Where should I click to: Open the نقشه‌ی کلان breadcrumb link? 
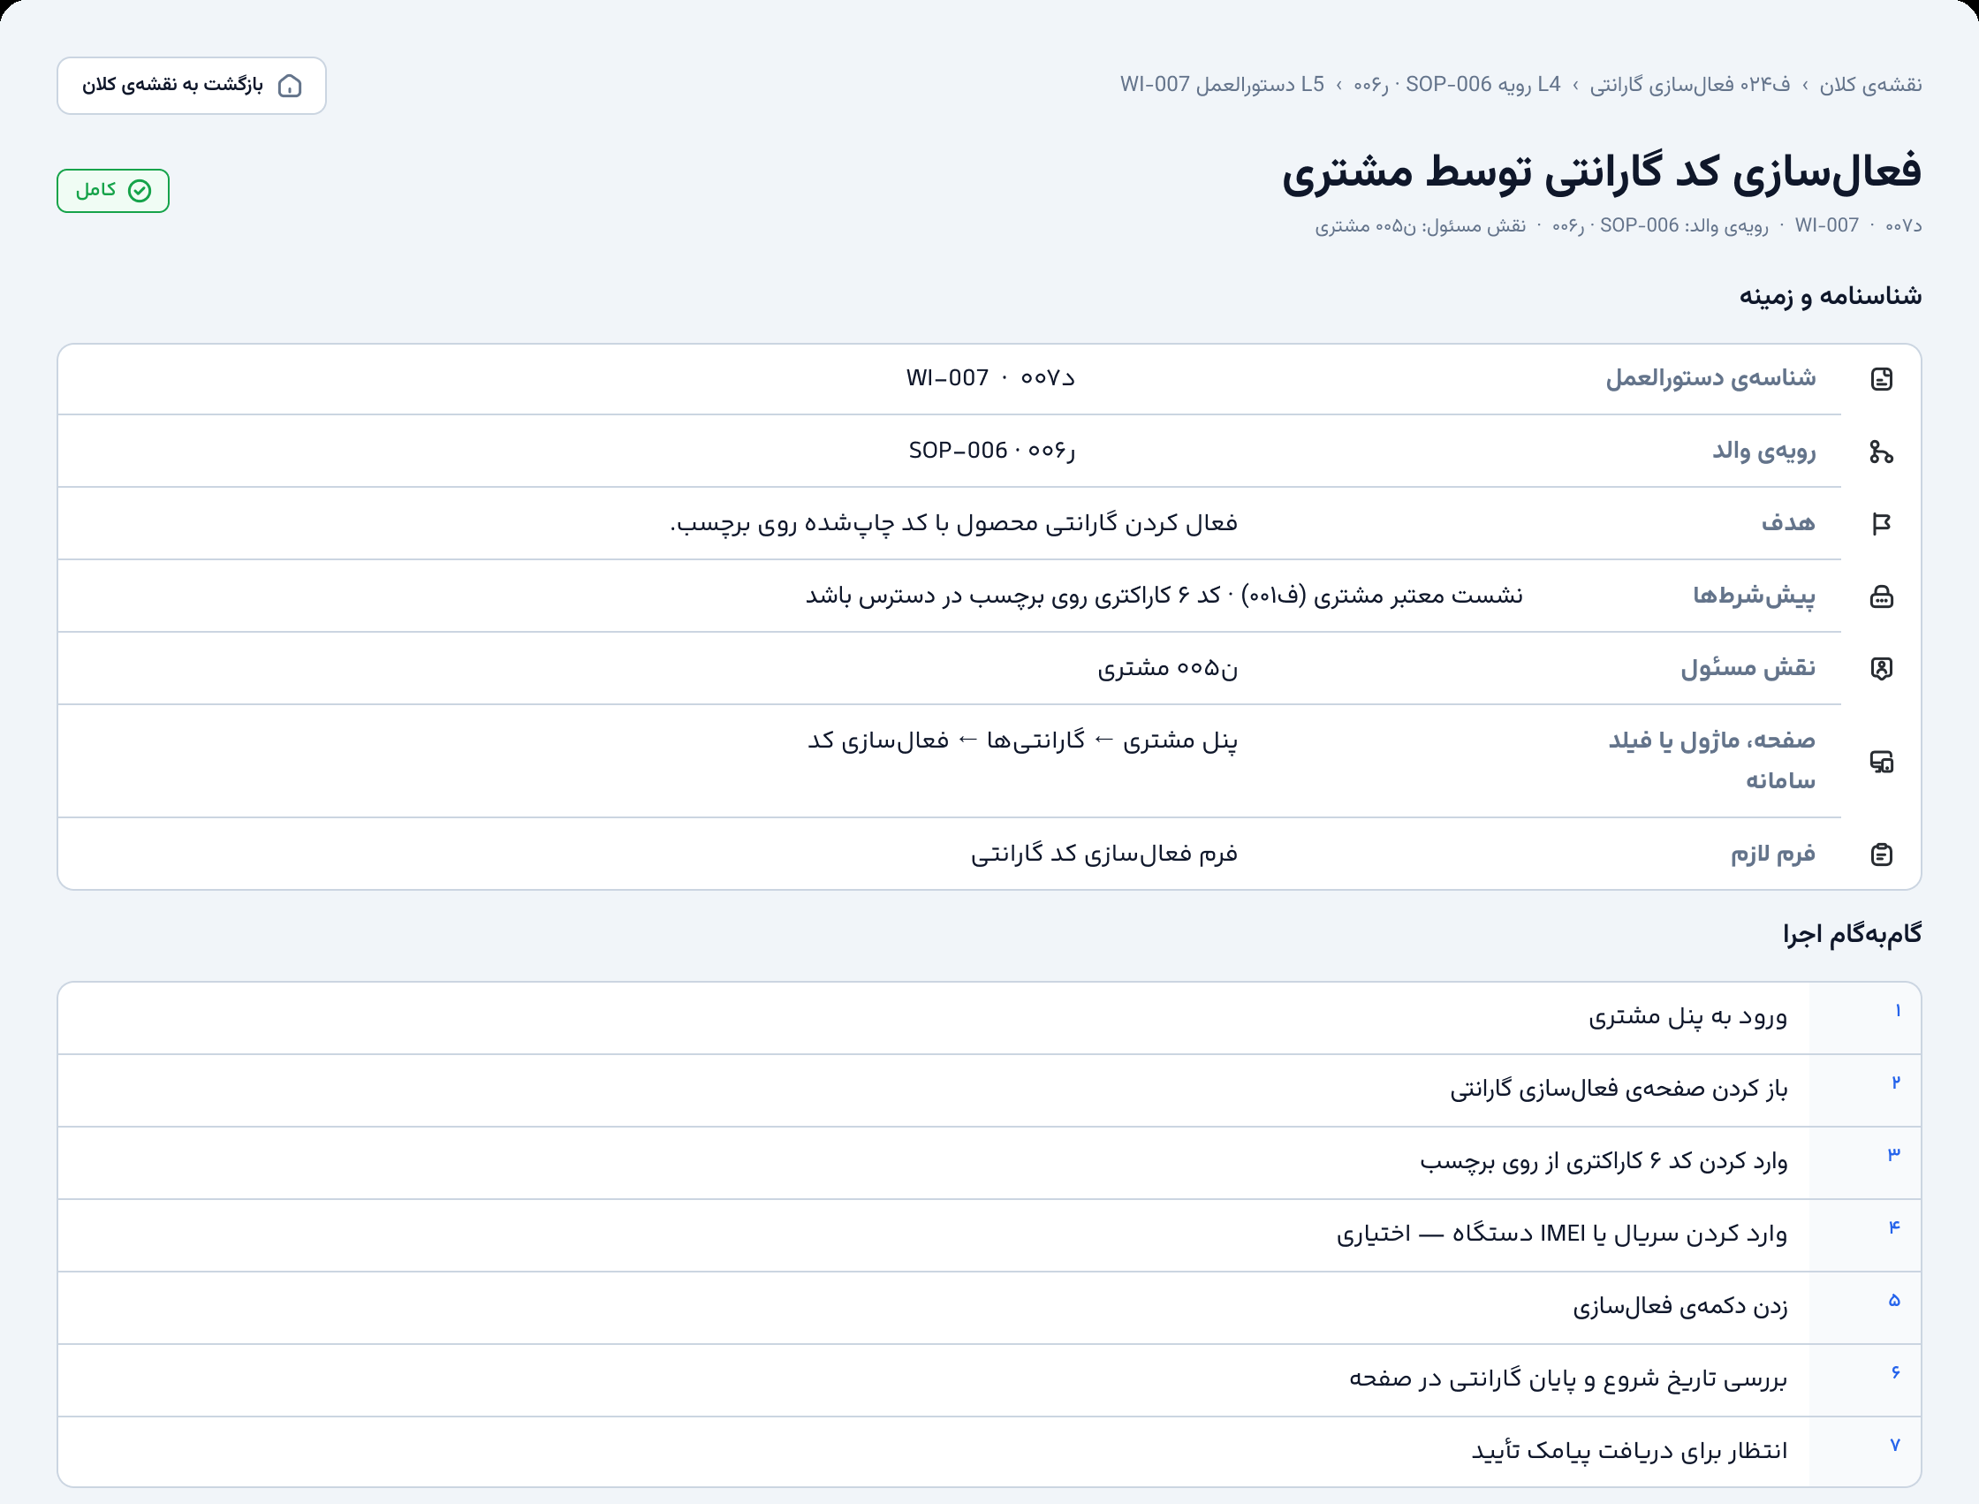[1870, 85]
